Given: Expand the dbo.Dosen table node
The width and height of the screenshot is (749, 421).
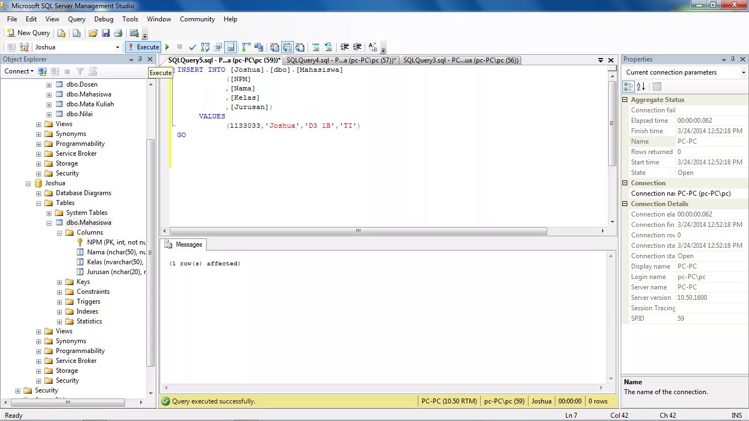Looking at the screenshot, I should coord(49,84).
